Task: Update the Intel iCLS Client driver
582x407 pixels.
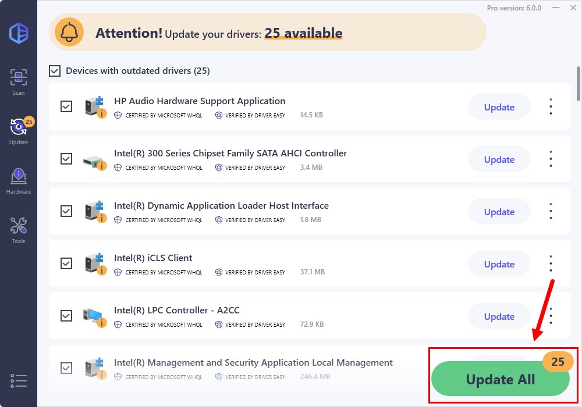Action: click(x=499, y=263)
